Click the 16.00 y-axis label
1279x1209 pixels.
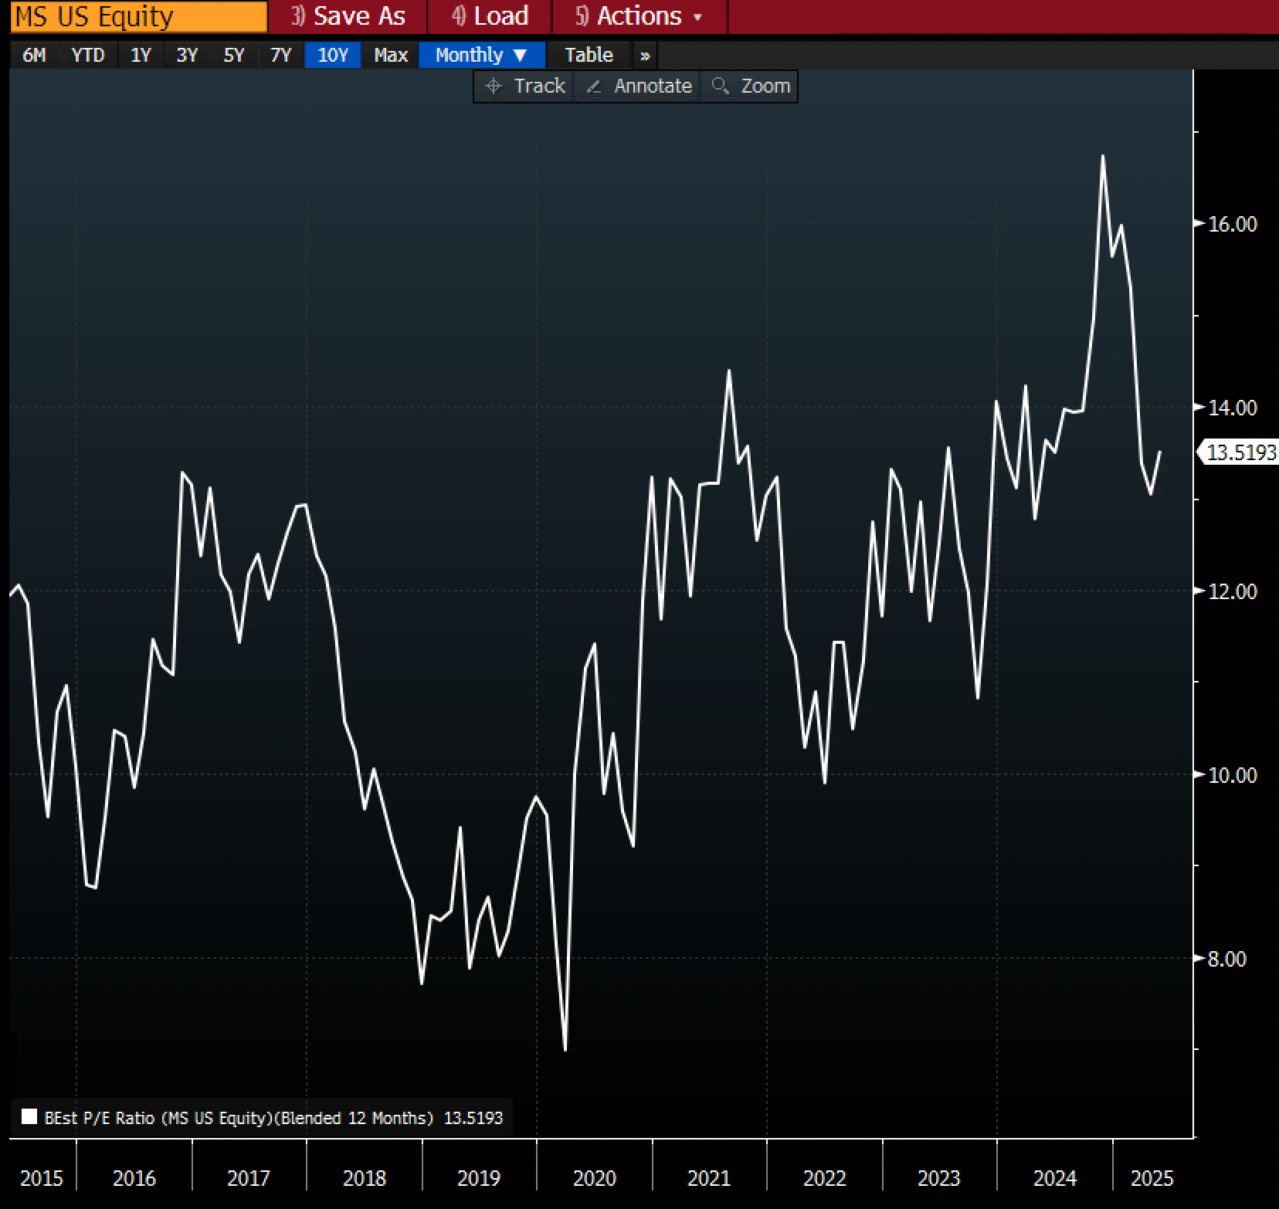pos(1233,224)
